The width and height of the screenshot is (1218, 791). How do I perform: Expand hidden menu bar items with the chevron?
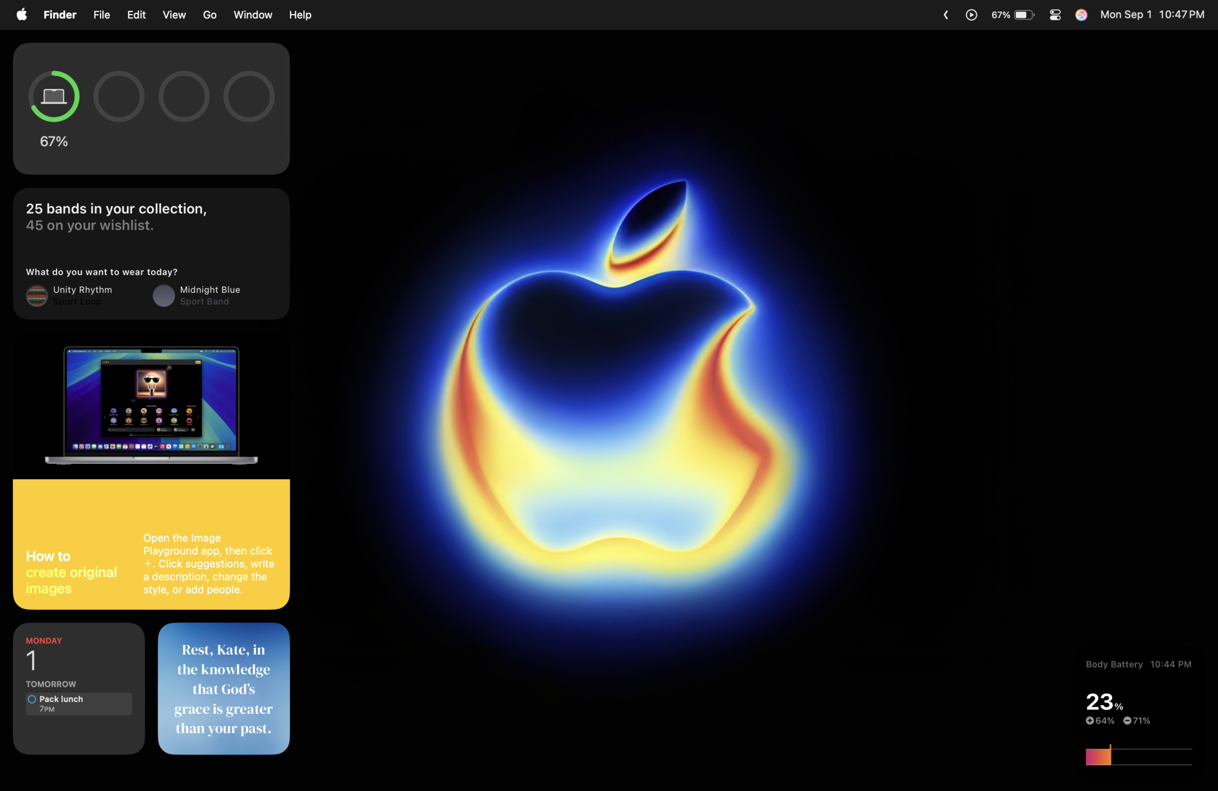point(945,15)
